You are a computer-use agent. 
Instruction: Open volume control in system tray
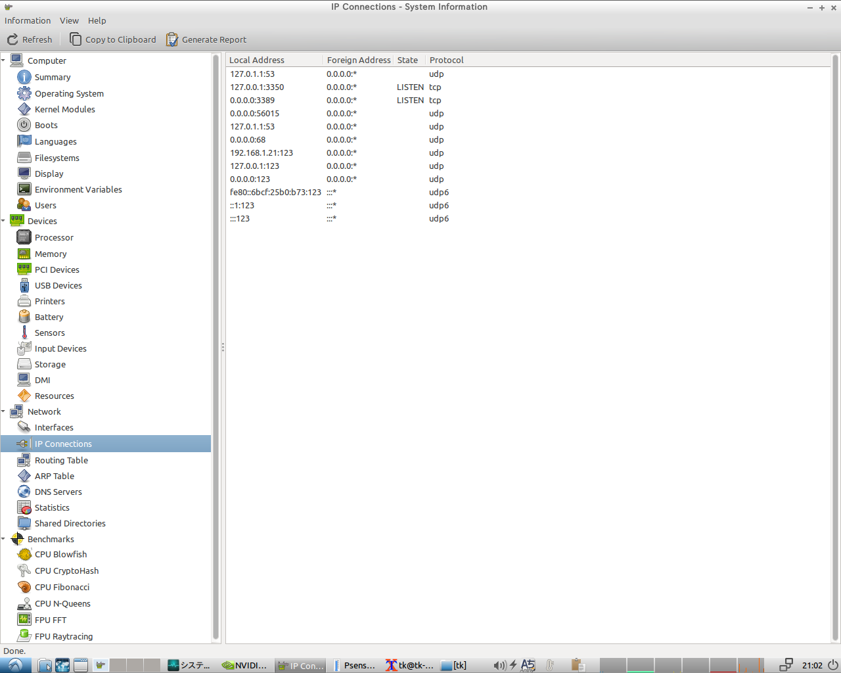click(499, 665)
